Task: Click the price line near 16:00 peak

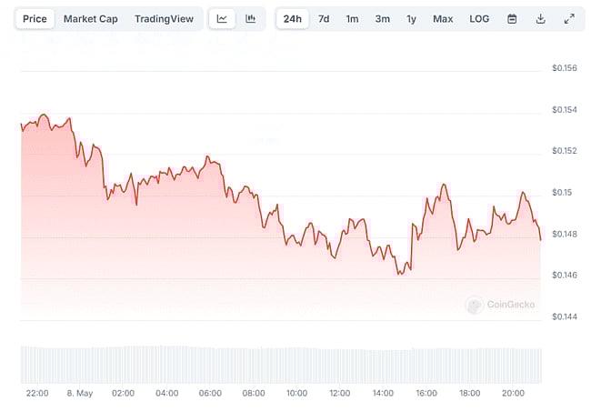Action: coord(445,185)
